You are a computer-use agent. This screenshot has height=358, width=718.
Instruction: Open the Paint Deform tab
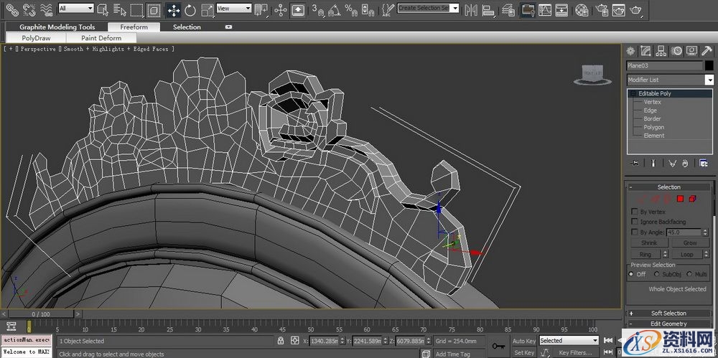coord(101,38)
